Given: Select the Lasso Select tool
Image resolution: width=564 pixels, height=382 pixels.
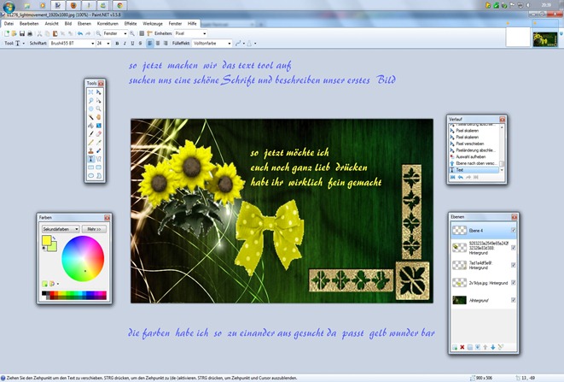Looking at the screenshot, I should pyautogui.click(x=91, y=101).
